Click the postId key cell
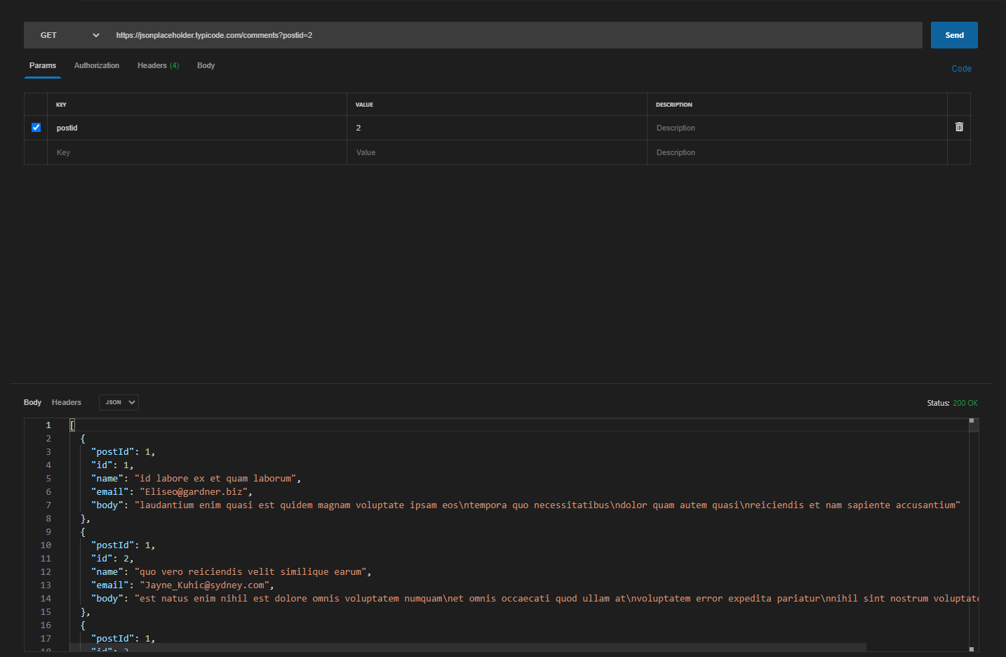1006x657 pixels. click(197, 128)
